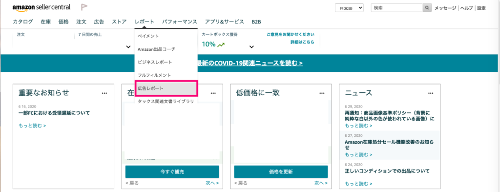
Task: Open the レポート menu
Action: click(145, 21)
